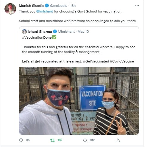Click the #CovidVaccine hashtag

coord(122,61)
